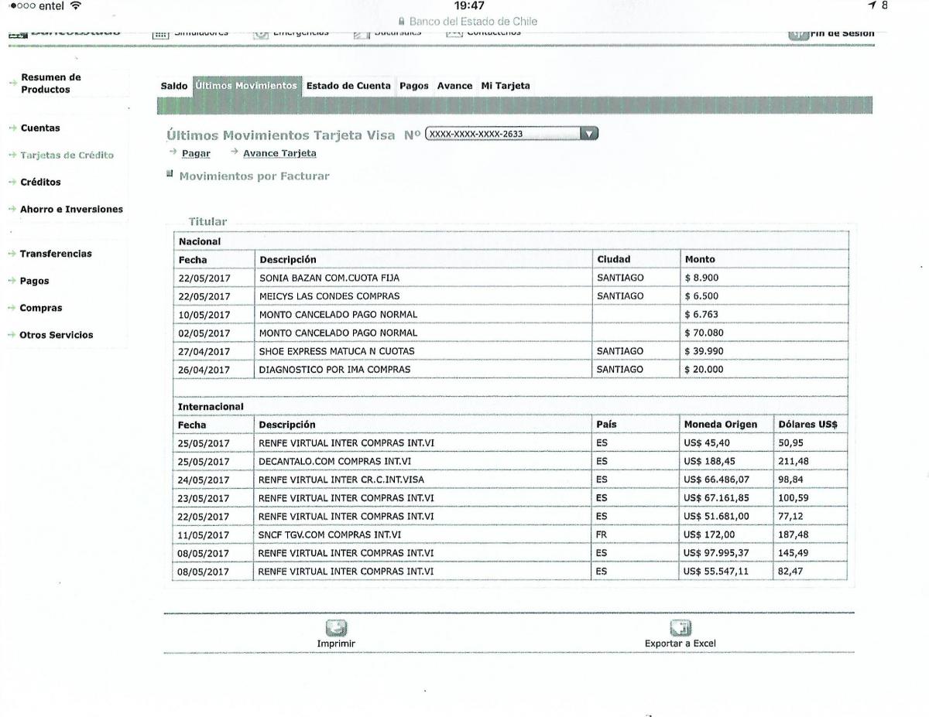Click the US$ 97.995,37 amount

(716, 553)
